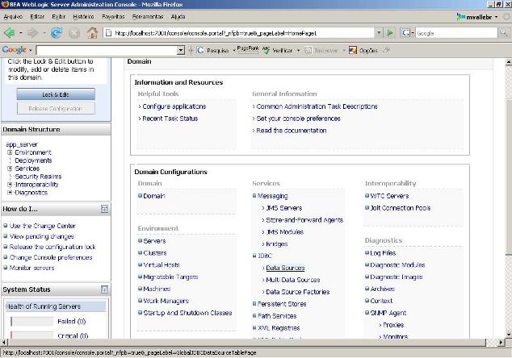Expand the Services tree node
Image resolution: width=512 pixels, height=358 pixels.
pos(10,169)
